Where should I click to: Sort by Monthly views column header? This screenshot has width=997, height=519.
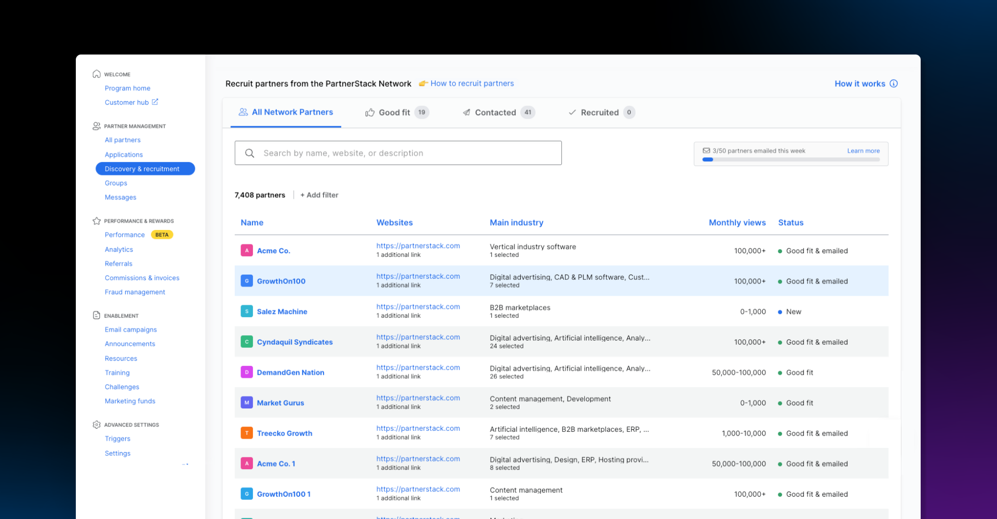click(737, 223)
